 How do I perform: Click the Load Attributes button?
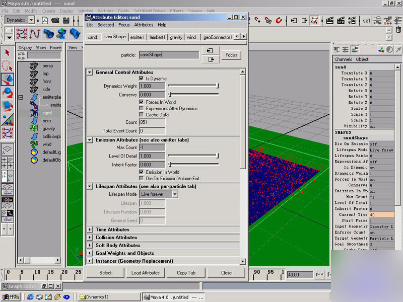[146, 273]
